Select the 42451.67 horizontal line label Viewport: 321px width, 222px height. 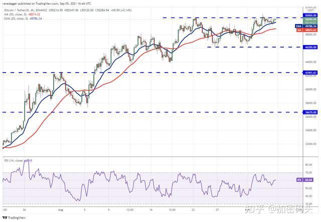[310, 72]
